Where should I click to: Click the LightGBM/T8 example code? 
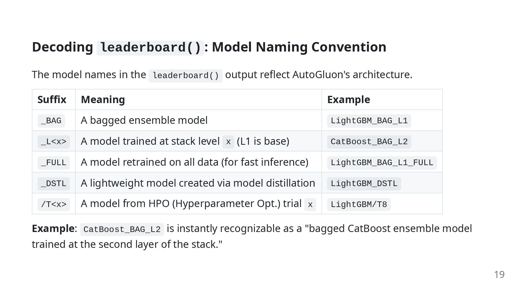pos(359,205)
